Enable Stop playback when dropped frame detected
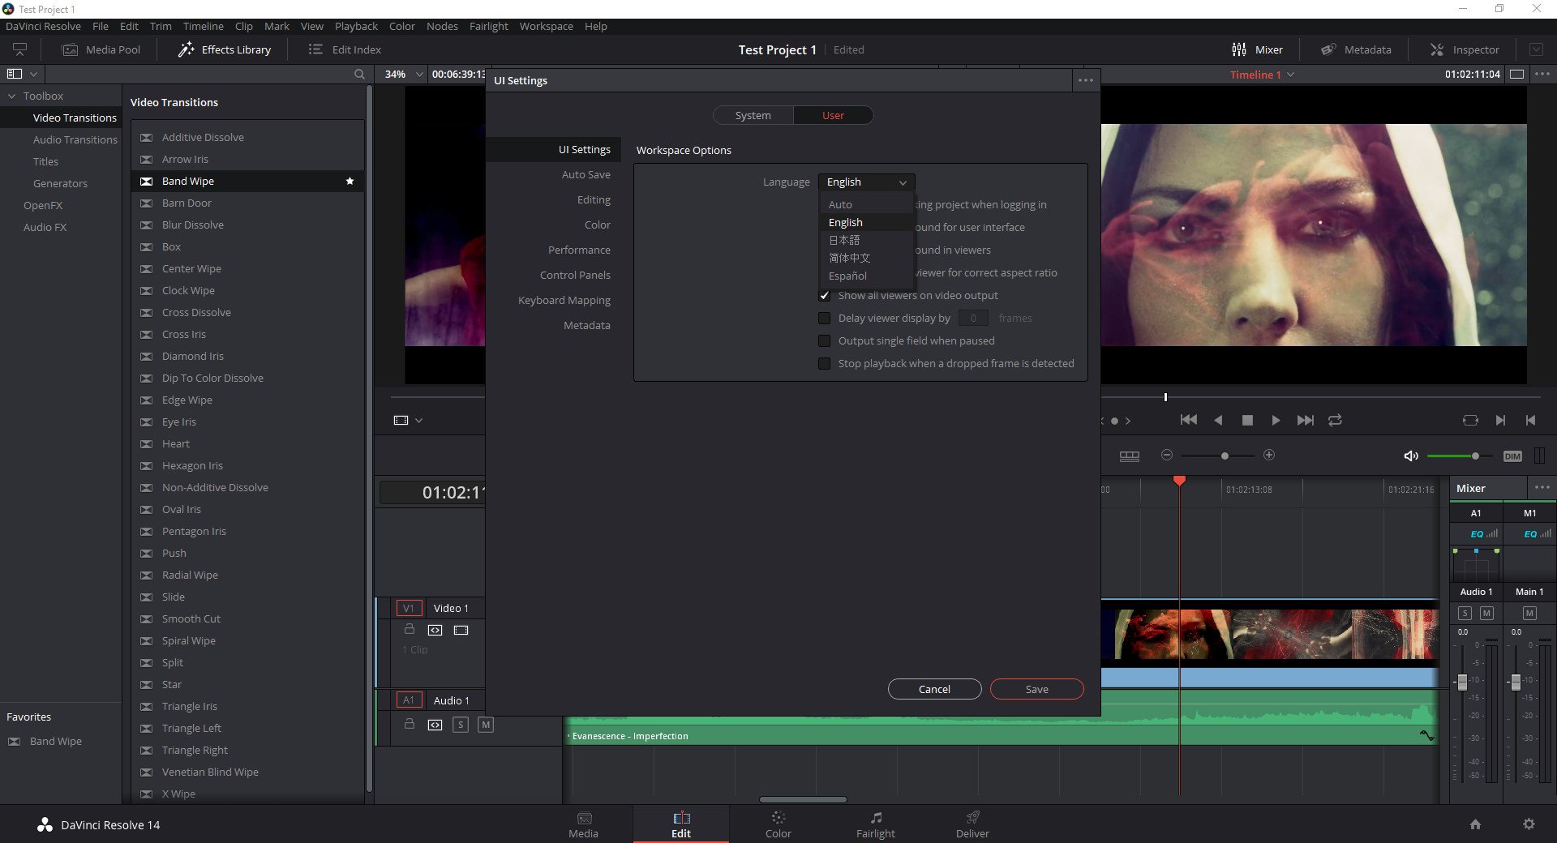The image size is (1557, 843). click(825, 364)
